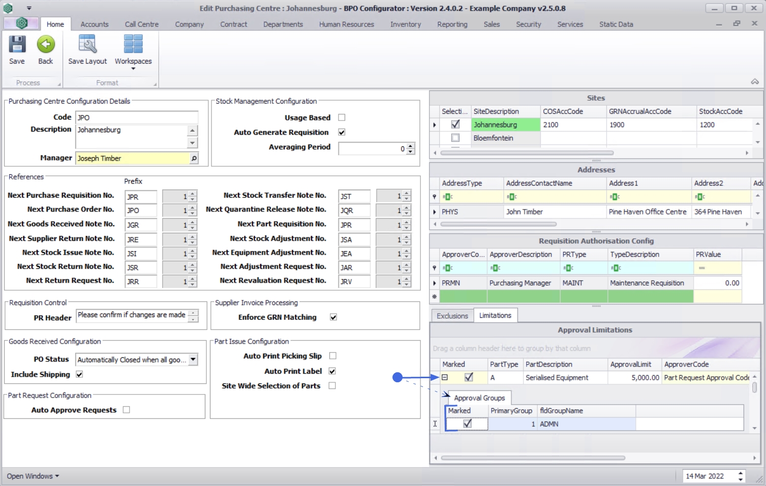Switch to the Exclusions tab
The height and width of the screenshot is (486, 766).
click(452, 316)
